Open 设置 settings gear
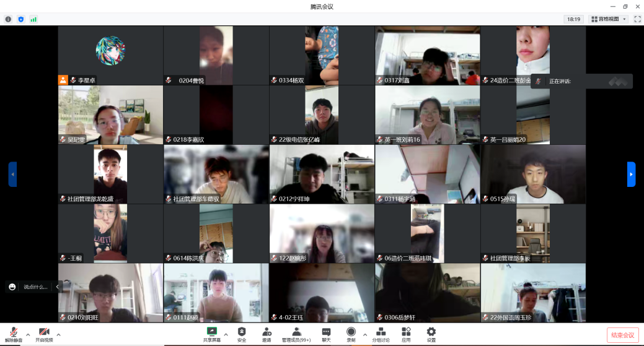Viewport: 644px width, 346px height. (x=431, y=334)
